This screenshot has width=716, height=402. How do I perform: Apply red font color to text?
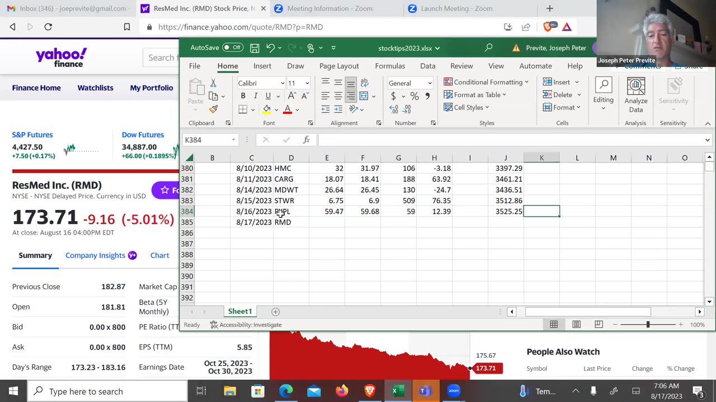[288, 109]
